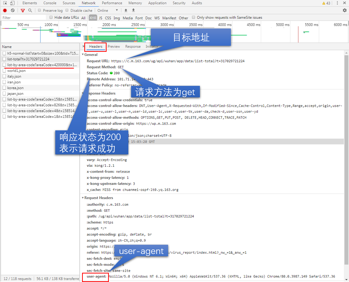Viewport: 349px width, 282px height.
Task: Filter requests by Doc type
Action: (149, 18)
